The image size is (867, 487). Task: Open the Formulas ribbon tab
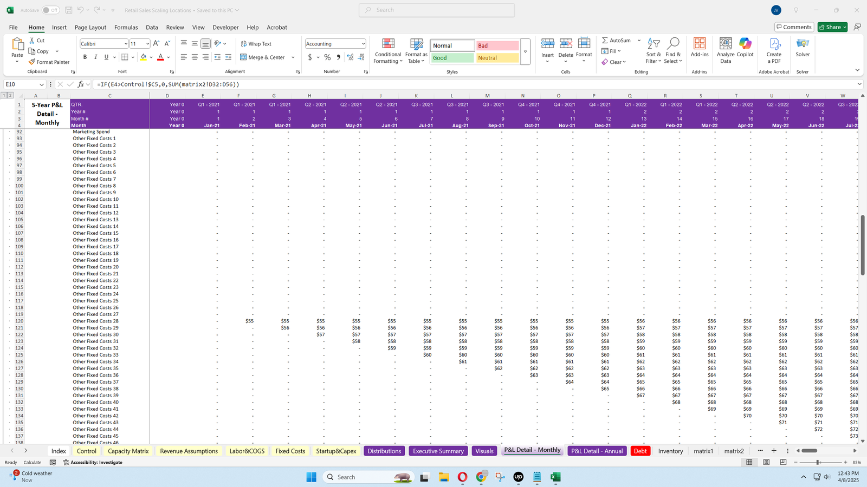coord(126,27)
